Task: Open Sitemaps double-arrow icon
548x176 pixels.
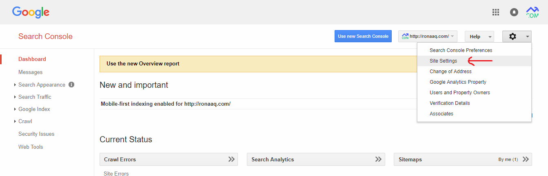Action: (x=526, y=159)
